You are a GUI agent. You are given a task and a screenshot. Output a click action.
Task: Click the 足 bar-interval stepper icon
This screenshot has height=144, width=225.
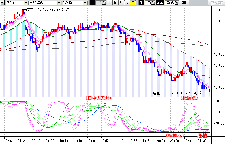click(x=104, y=3)
